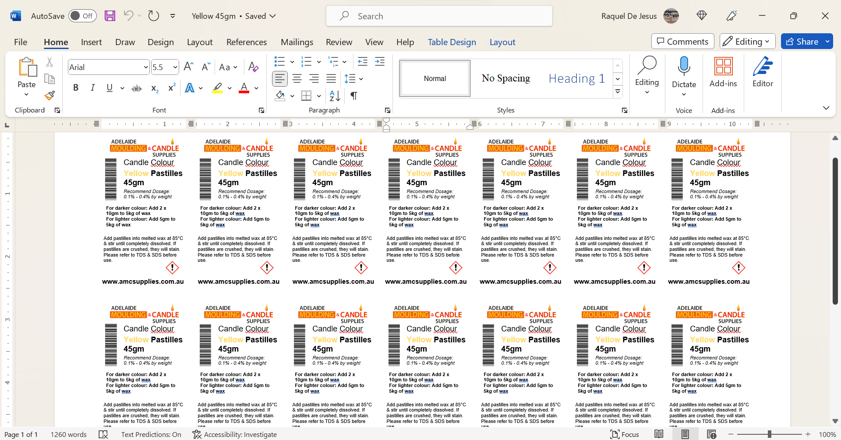Click the Search box
This screenshot has width=841, height=440.
click(x=439, y=16)
